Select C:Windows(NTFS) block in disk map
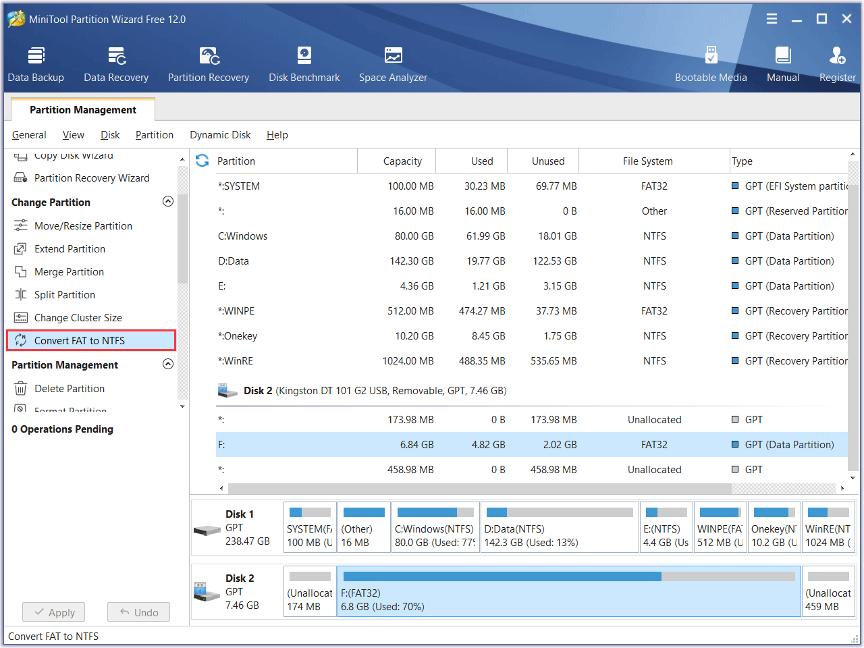The height and width of the screenshot is (648, 864). pyautogui.click(x=435, y=527)
